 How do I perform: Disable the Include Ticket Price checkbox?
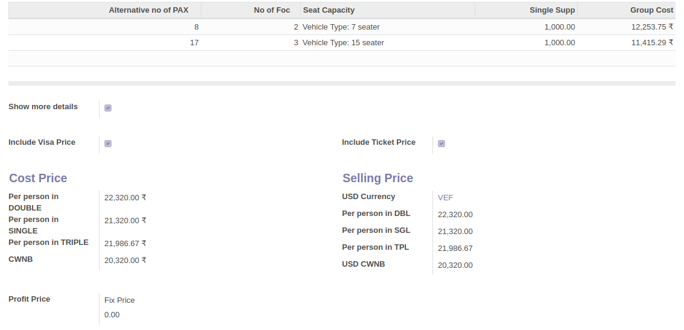tap(442, 144)
